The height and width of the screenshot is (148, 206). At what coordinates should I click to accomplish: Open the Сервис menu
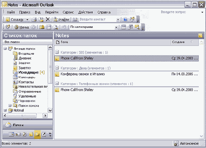click(x=68, y=12)
